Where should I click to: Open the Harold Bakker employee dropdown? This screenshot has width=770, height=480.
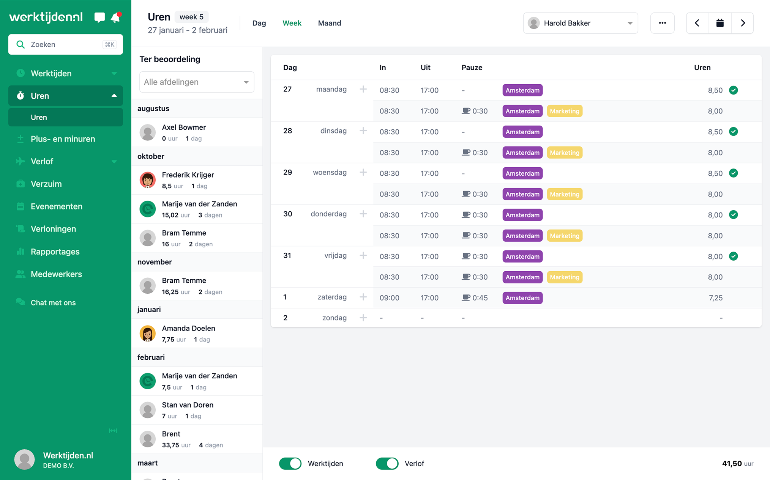click(580, 23)
